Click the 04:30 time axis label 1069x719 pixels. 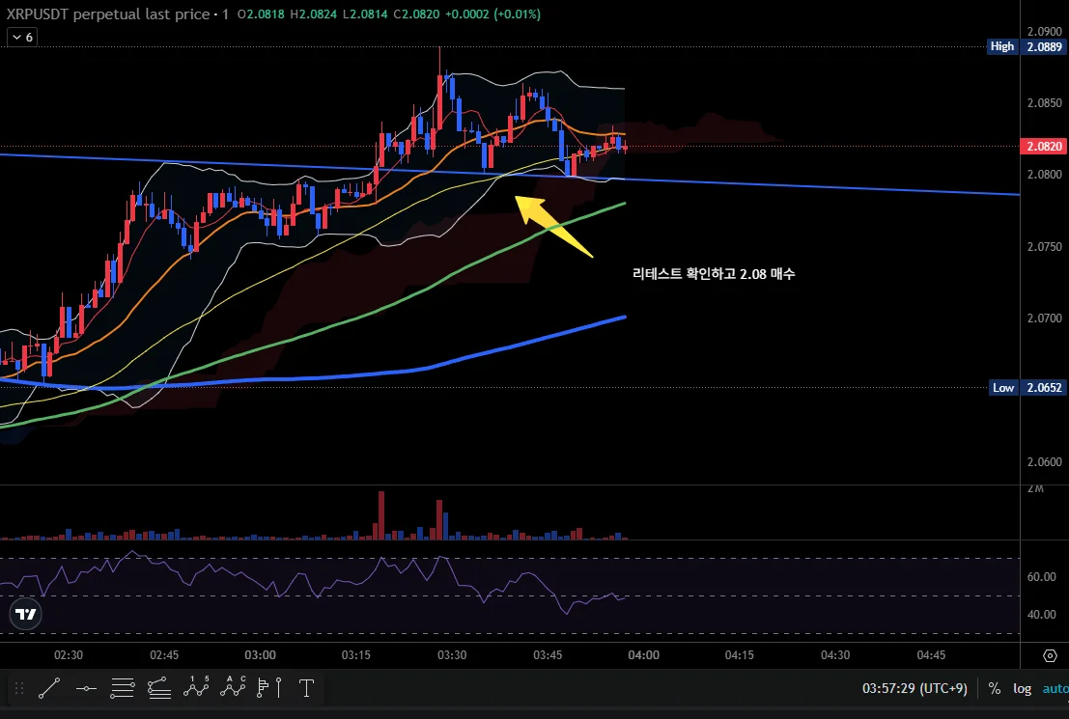835,655
